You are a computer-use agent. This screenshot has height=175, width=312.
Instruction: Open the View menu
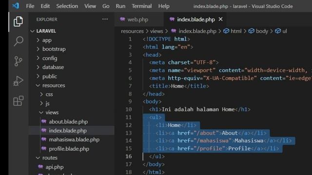tap(90, 6)
